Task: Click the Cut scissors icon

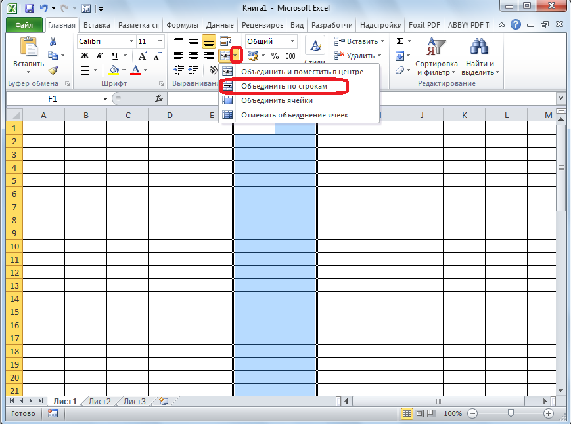Action: (x=53, y=41)
